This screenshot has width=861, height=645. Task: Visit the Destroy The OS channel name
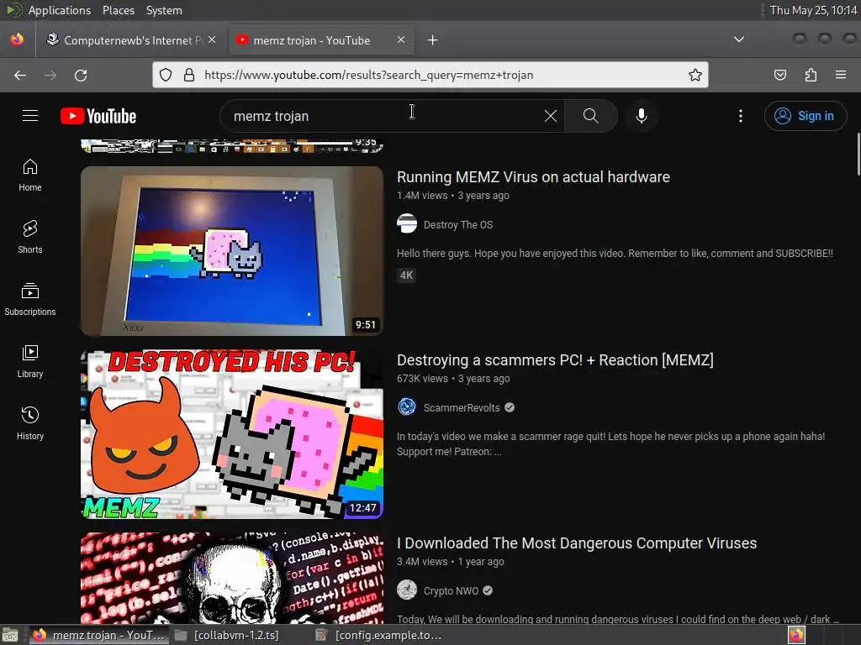[458, 224]
